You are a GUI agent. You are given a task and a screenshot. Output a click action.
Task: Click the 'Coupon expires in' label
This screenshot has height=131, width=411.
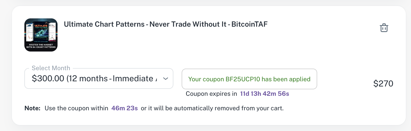211,94
